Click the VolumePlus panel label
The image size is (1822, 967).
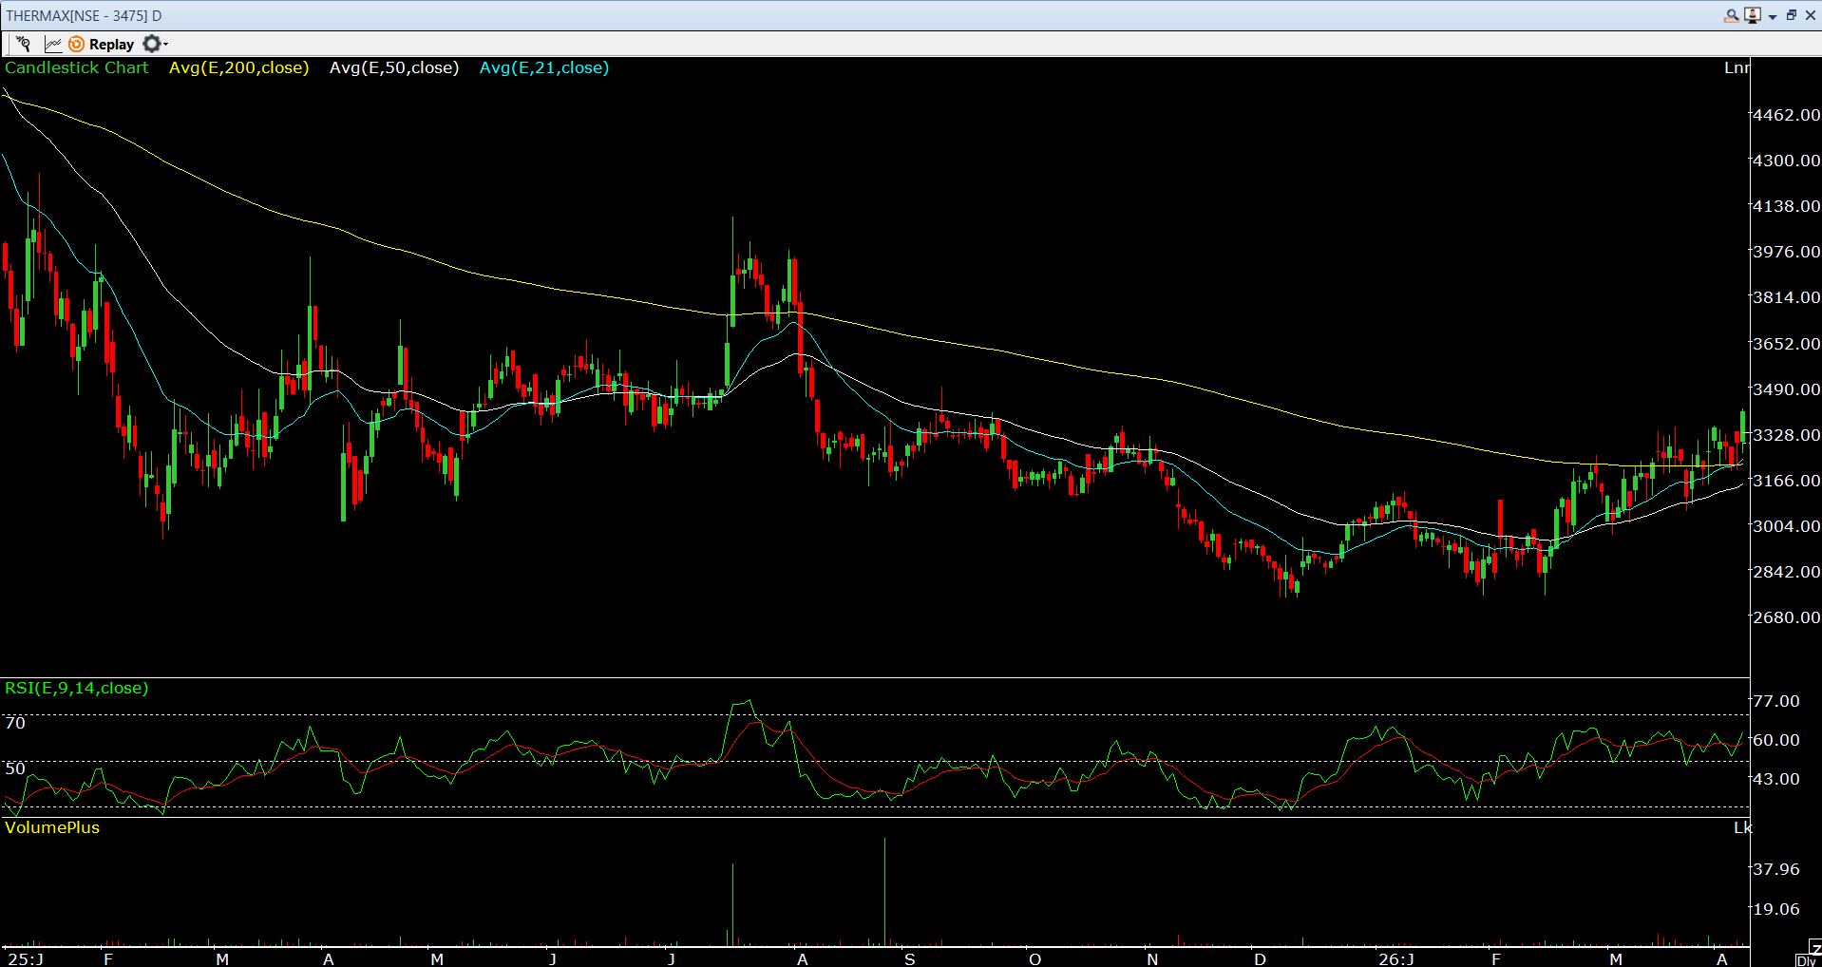(51, 827)
